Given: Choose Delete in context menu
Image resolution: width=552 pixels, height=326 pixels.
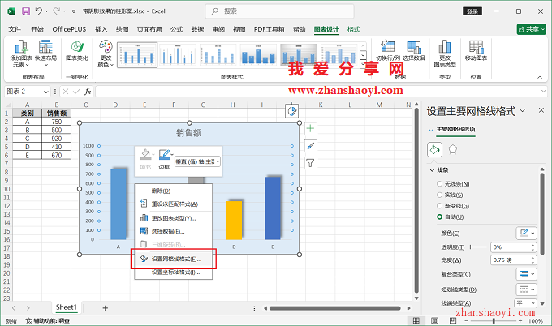Looking at the screenshot, I should point(173,191).
